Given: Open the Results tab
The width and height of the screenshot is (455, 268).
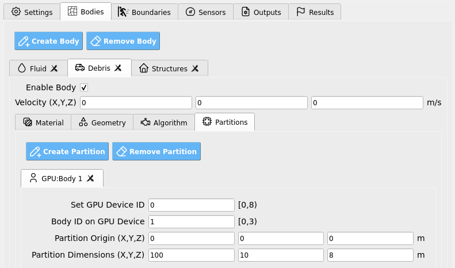Looking at the screenshot, I should coord(315,12).
